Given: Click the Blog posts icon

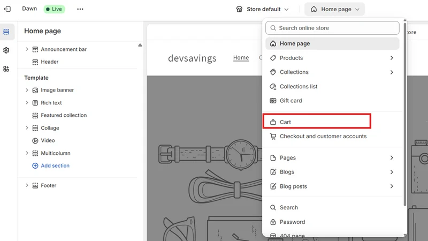Looking at the screenshot, I should pyautogui.click(x=273, y=186).
